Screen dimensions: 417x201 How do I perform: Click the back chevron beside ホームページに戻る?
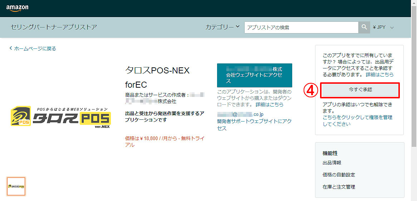point(11,48)
